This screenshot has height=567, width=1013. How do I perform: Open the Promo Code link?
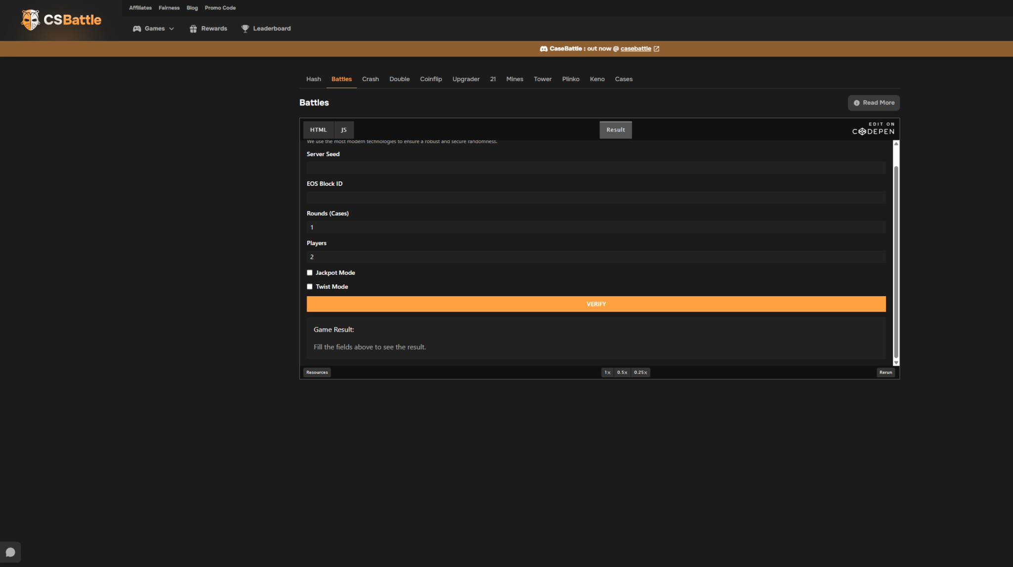pos(220,8)
